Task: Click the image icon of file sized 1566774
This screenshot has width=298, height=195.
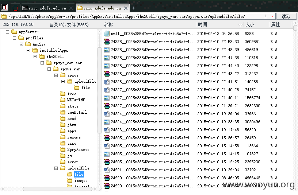Action: [107, 98]
